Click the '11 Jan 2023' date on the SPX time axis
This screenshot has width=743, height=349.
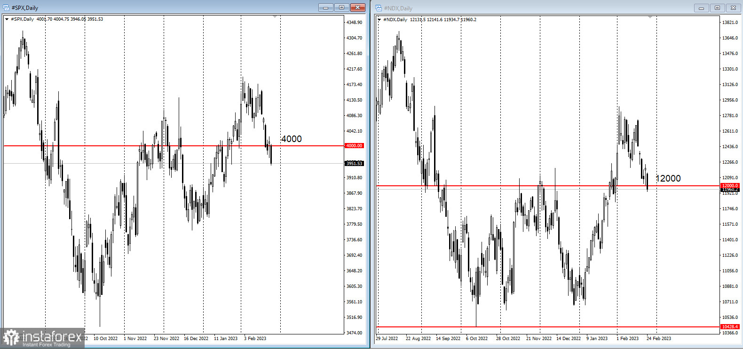point(226,339)
